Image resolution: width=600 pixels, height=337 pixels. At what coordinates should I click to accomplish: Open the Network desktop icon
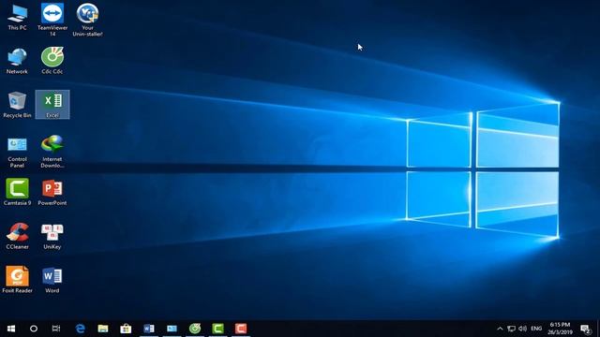tap(17, 61)
